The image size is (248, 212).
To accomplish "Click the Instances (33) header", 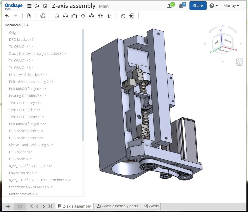I will coord(16,25).
